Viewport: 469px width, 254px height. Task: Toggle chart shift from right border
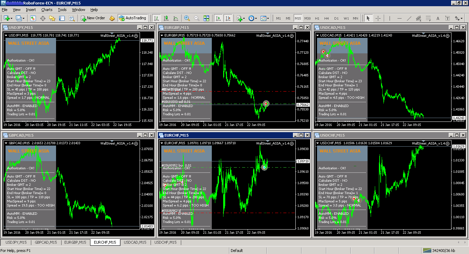(228, 18)
